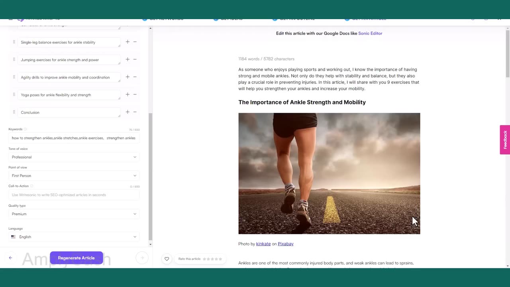Grab the drag handle of Yoga poses row
This screenshot has width=510, height=287.
(14, 94)
